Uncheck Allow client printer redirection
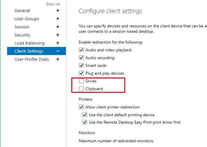Screen dimensions: 207x147 pyautogui.click(x=81, y=107)
